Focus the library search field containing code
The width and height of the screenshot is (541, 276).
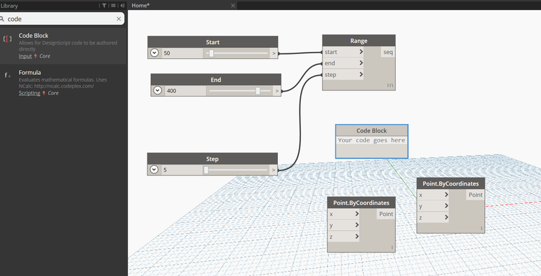coord(61,19)
